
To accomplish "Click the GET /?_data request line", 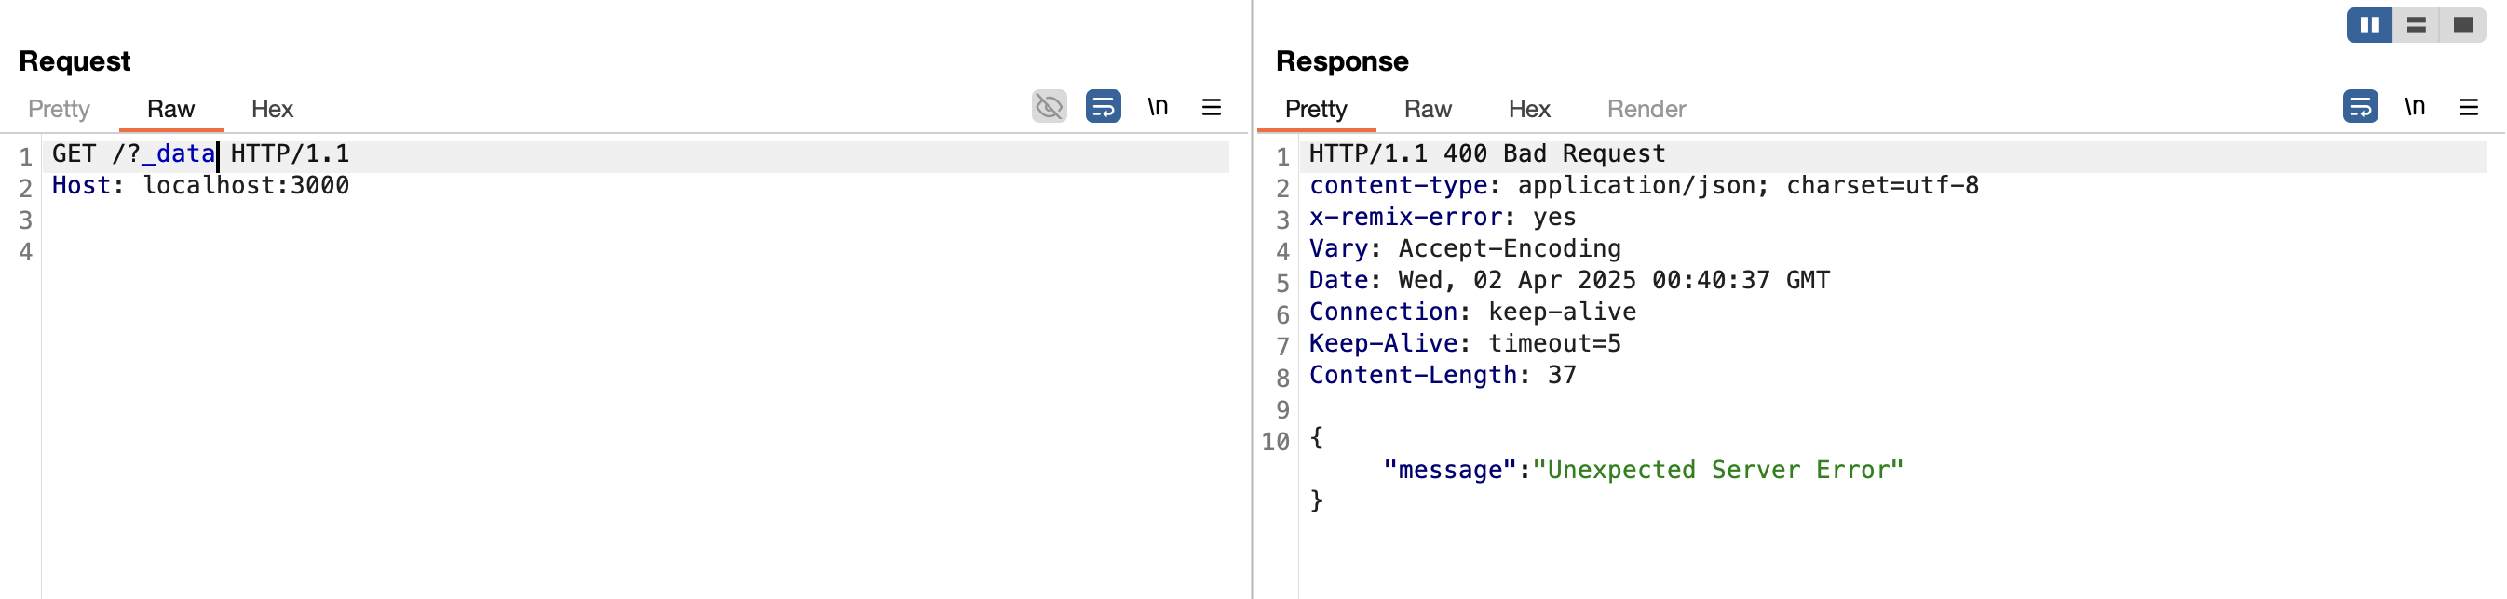I will 200,154.
